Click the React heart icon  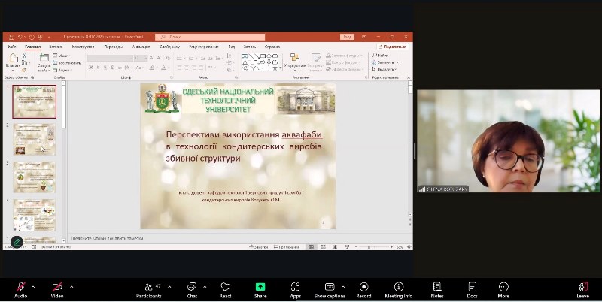225,287
